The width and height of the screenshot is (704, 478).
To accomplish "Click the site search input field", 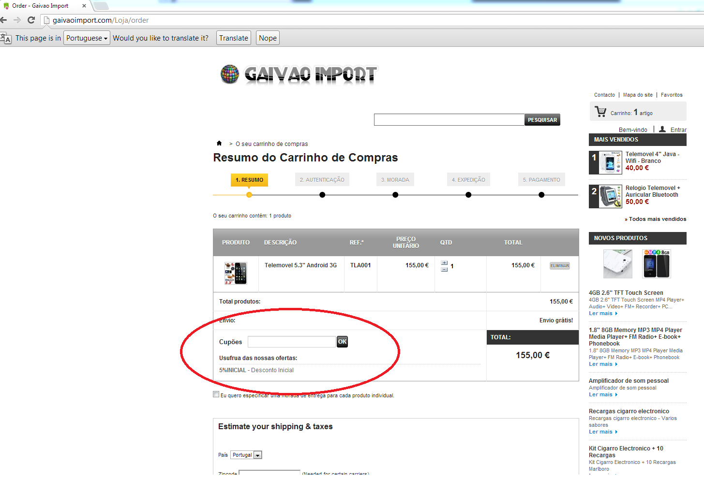I will tap(449, 120).
